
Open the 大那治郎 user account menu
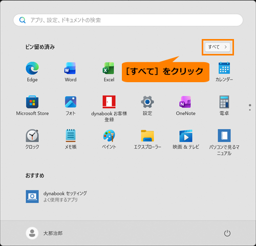pyautogui.click(x=44, y=233)
